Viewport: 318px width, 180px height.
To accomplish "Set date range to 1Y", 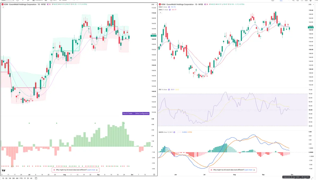I will click(x=25, y=178).
